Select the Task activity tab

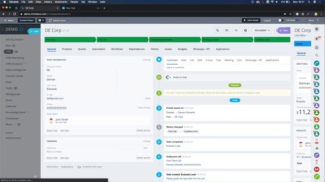[x=218, y=60]
